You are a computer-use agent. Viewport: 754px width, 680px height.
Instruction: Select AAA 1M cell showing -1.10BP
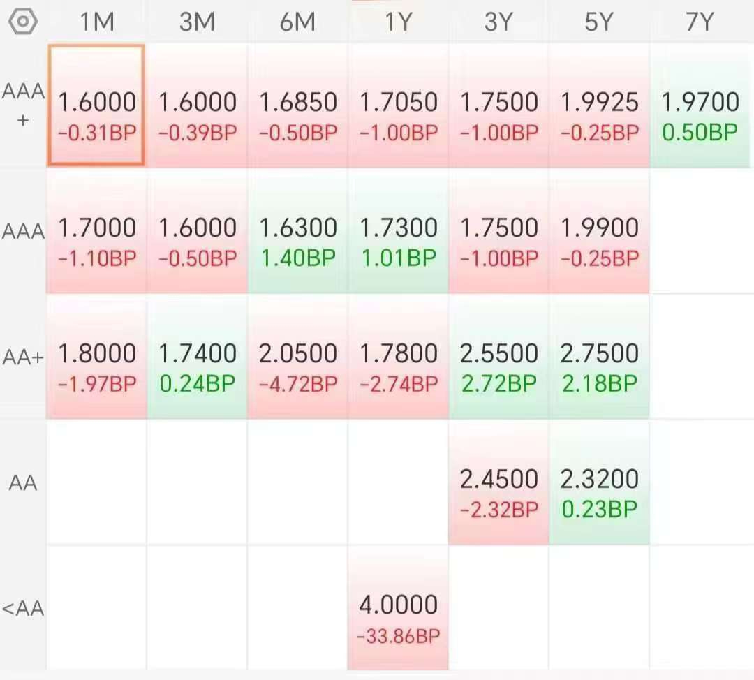click(96, 231)
